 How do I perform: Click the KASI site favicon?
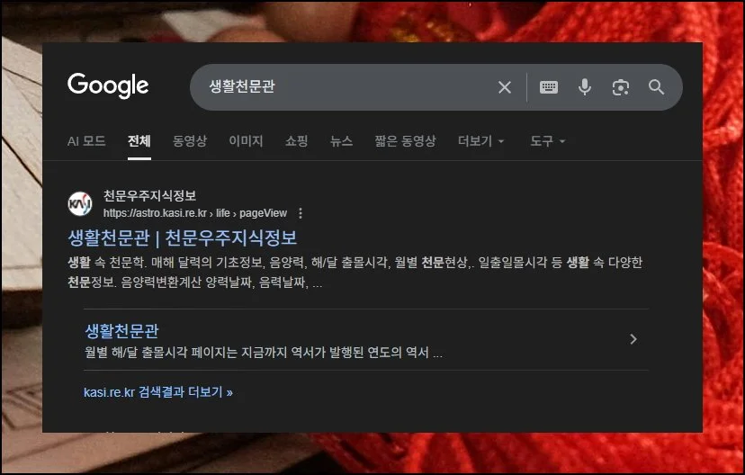click(x=80, y=204)
